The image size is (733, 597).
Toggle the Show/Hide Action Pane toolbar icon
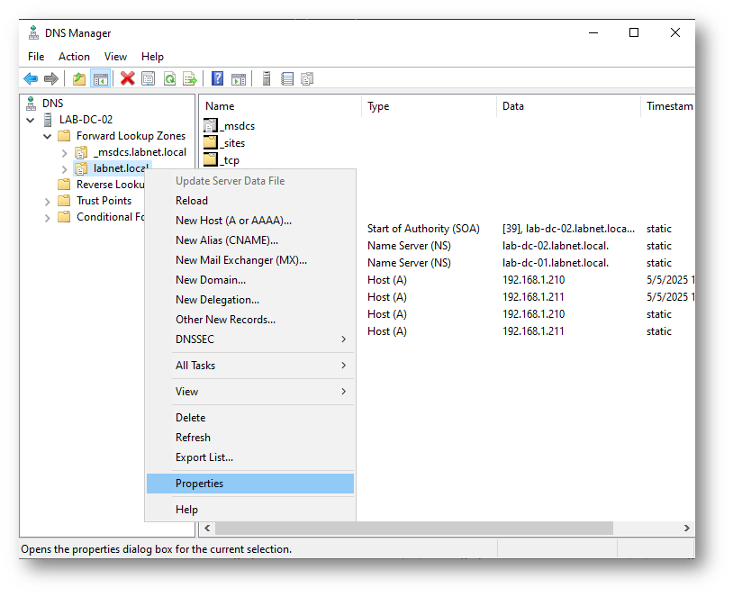(239, 79)
